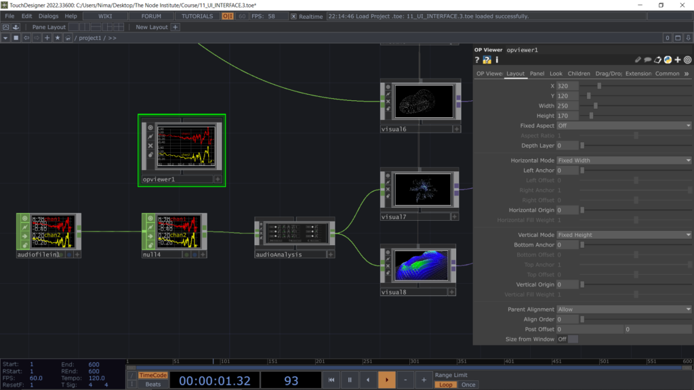Open the Dialogs menu
Image resolution: width=694 pixels, height=390 pixels.
click(48, 16)
